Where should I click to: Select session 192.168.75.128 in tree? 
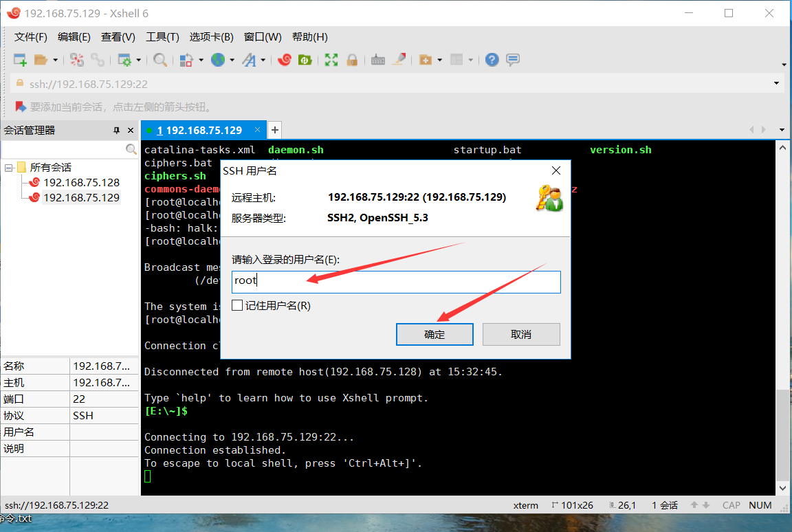click(x=81, y=182)
